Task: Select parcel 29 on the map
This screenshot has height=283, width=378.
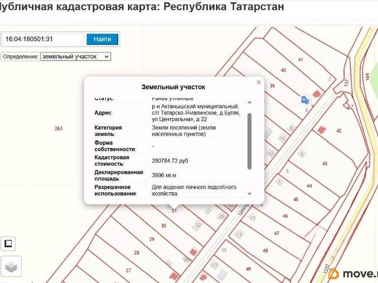Action: (152, 239)
